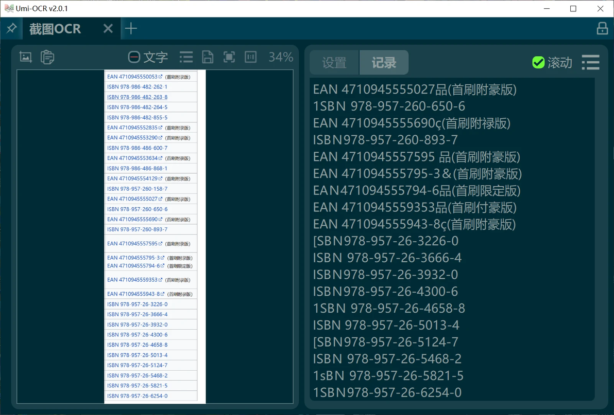Show image at 1:1 actual size
The image size is (614, 415).
251,57
